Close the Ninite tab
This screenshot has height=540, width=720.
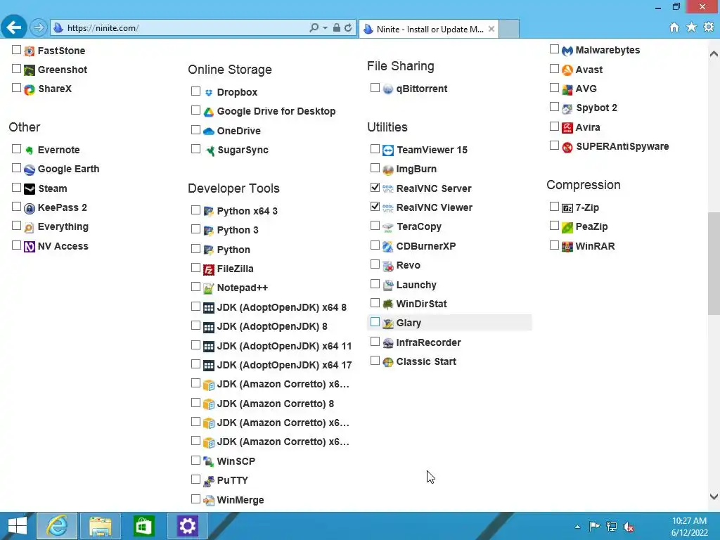click(x=491, y=29)
